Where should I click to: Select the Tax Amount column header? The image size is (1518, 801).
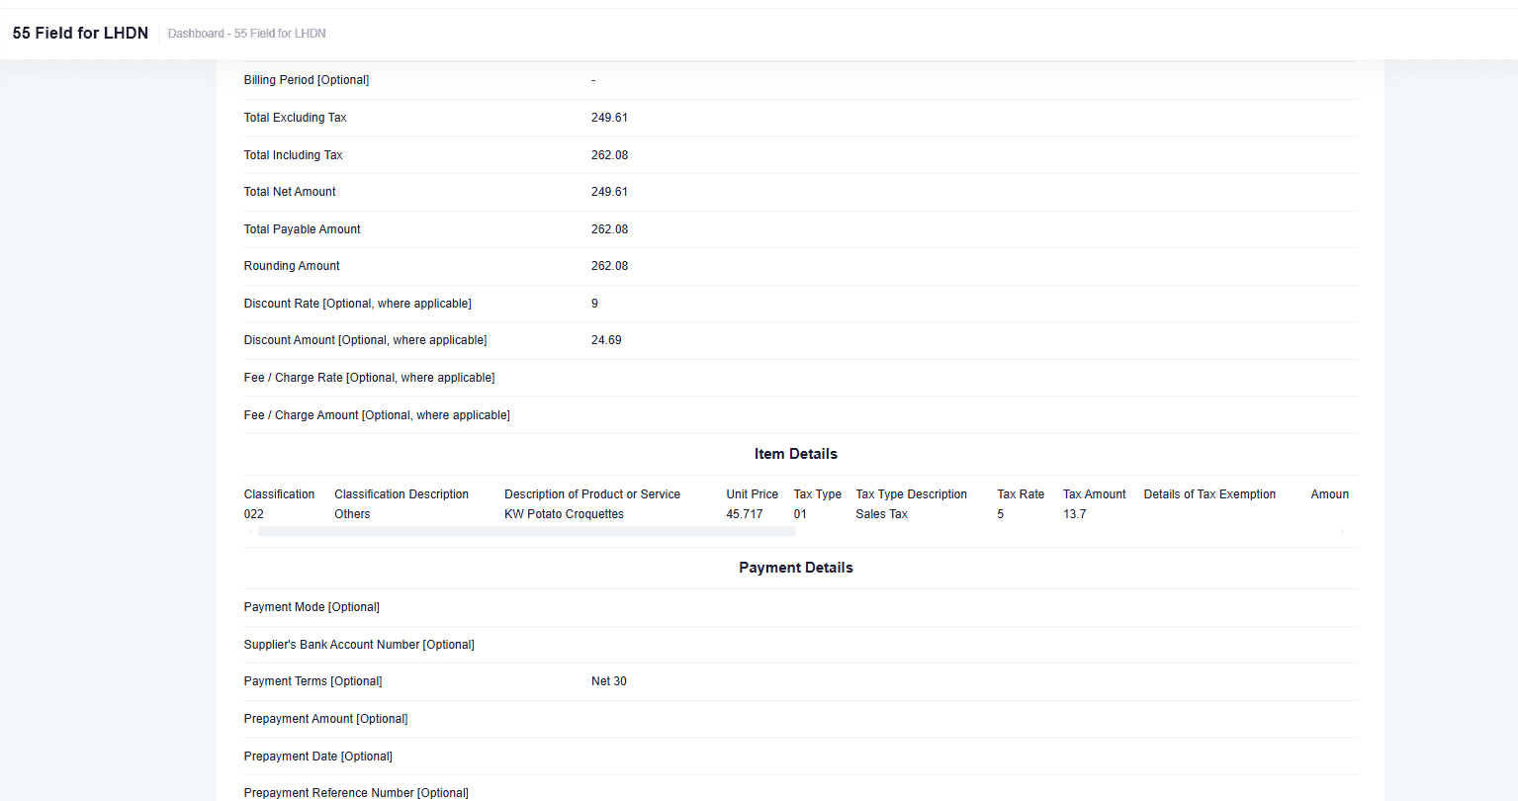tap(1094, 494)
